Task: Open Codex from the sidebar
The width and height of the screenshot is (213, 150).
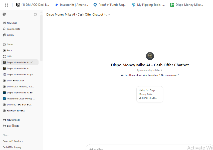Action: click(x=20, y=44)
